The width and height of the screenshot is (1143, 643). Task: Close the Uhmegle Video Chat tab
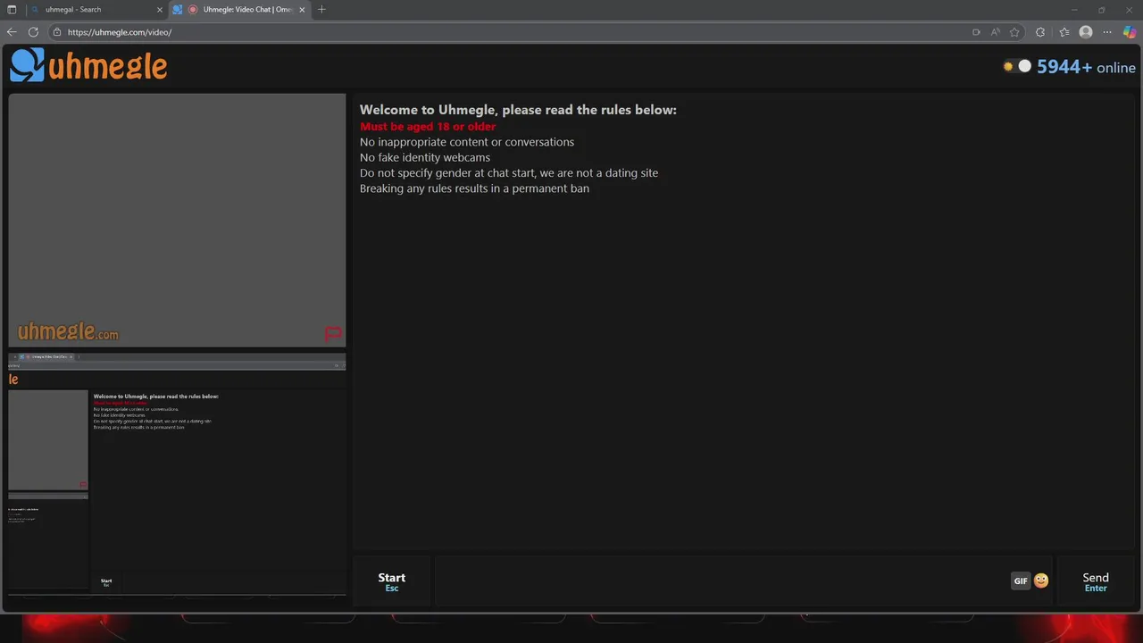click(302, 9)
